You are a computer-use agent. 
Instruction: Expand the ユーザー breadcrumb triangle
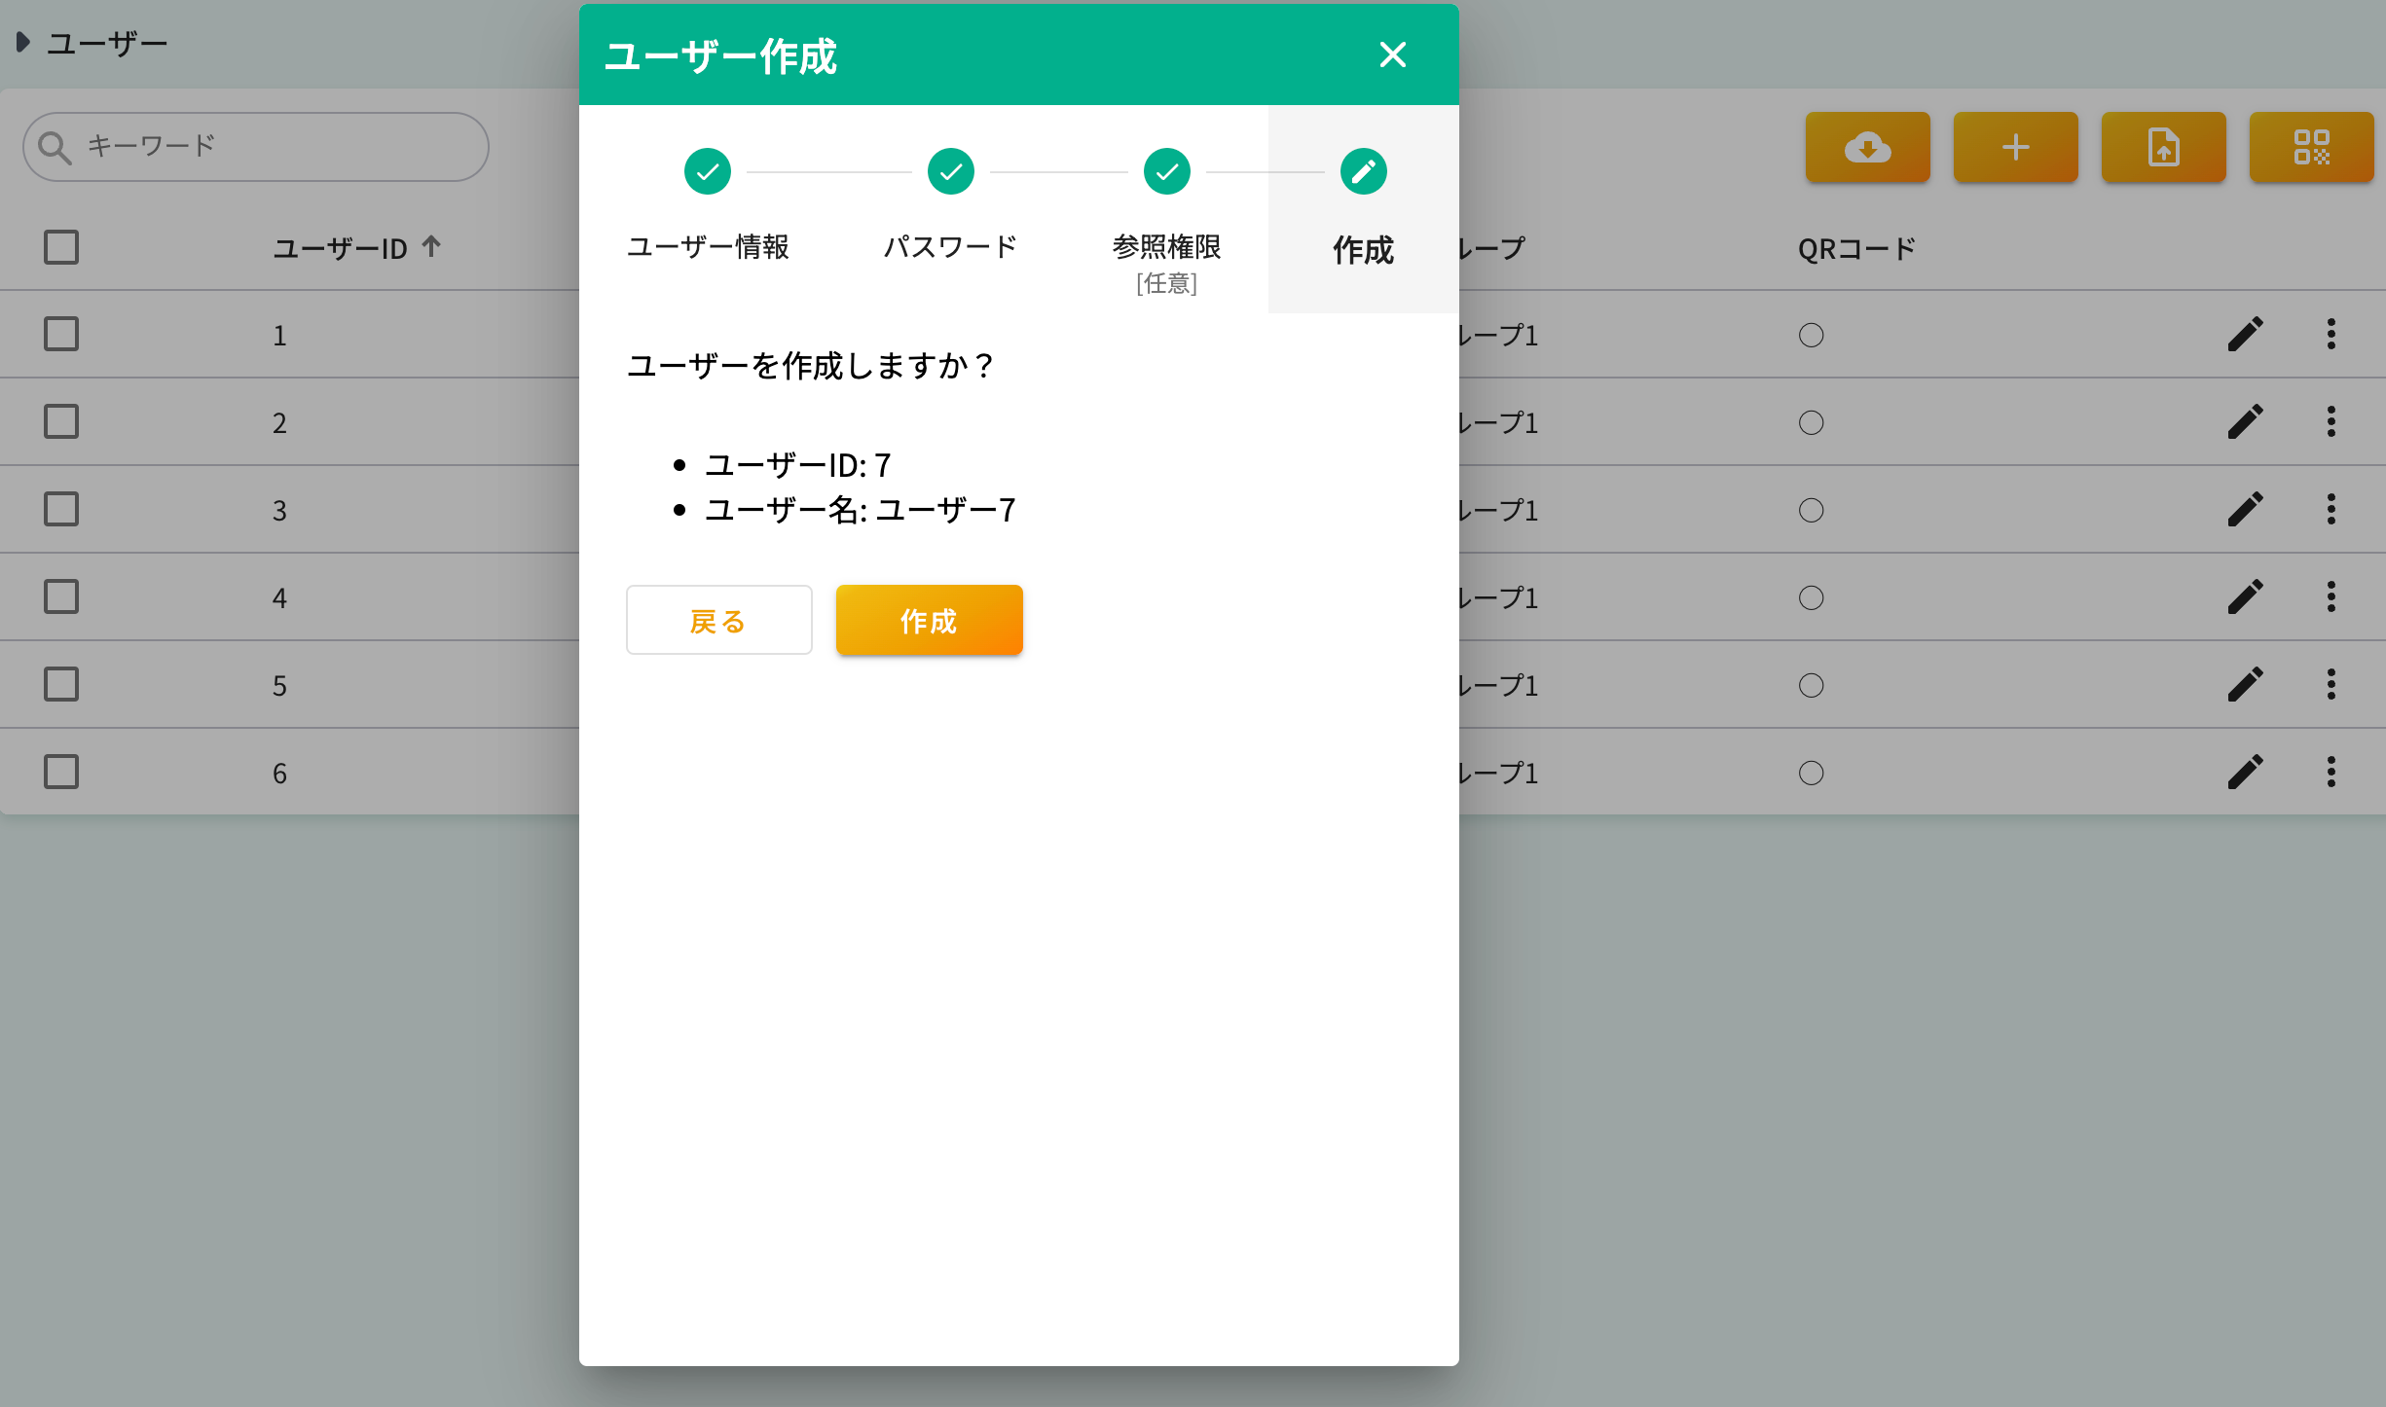pos(22,41)
